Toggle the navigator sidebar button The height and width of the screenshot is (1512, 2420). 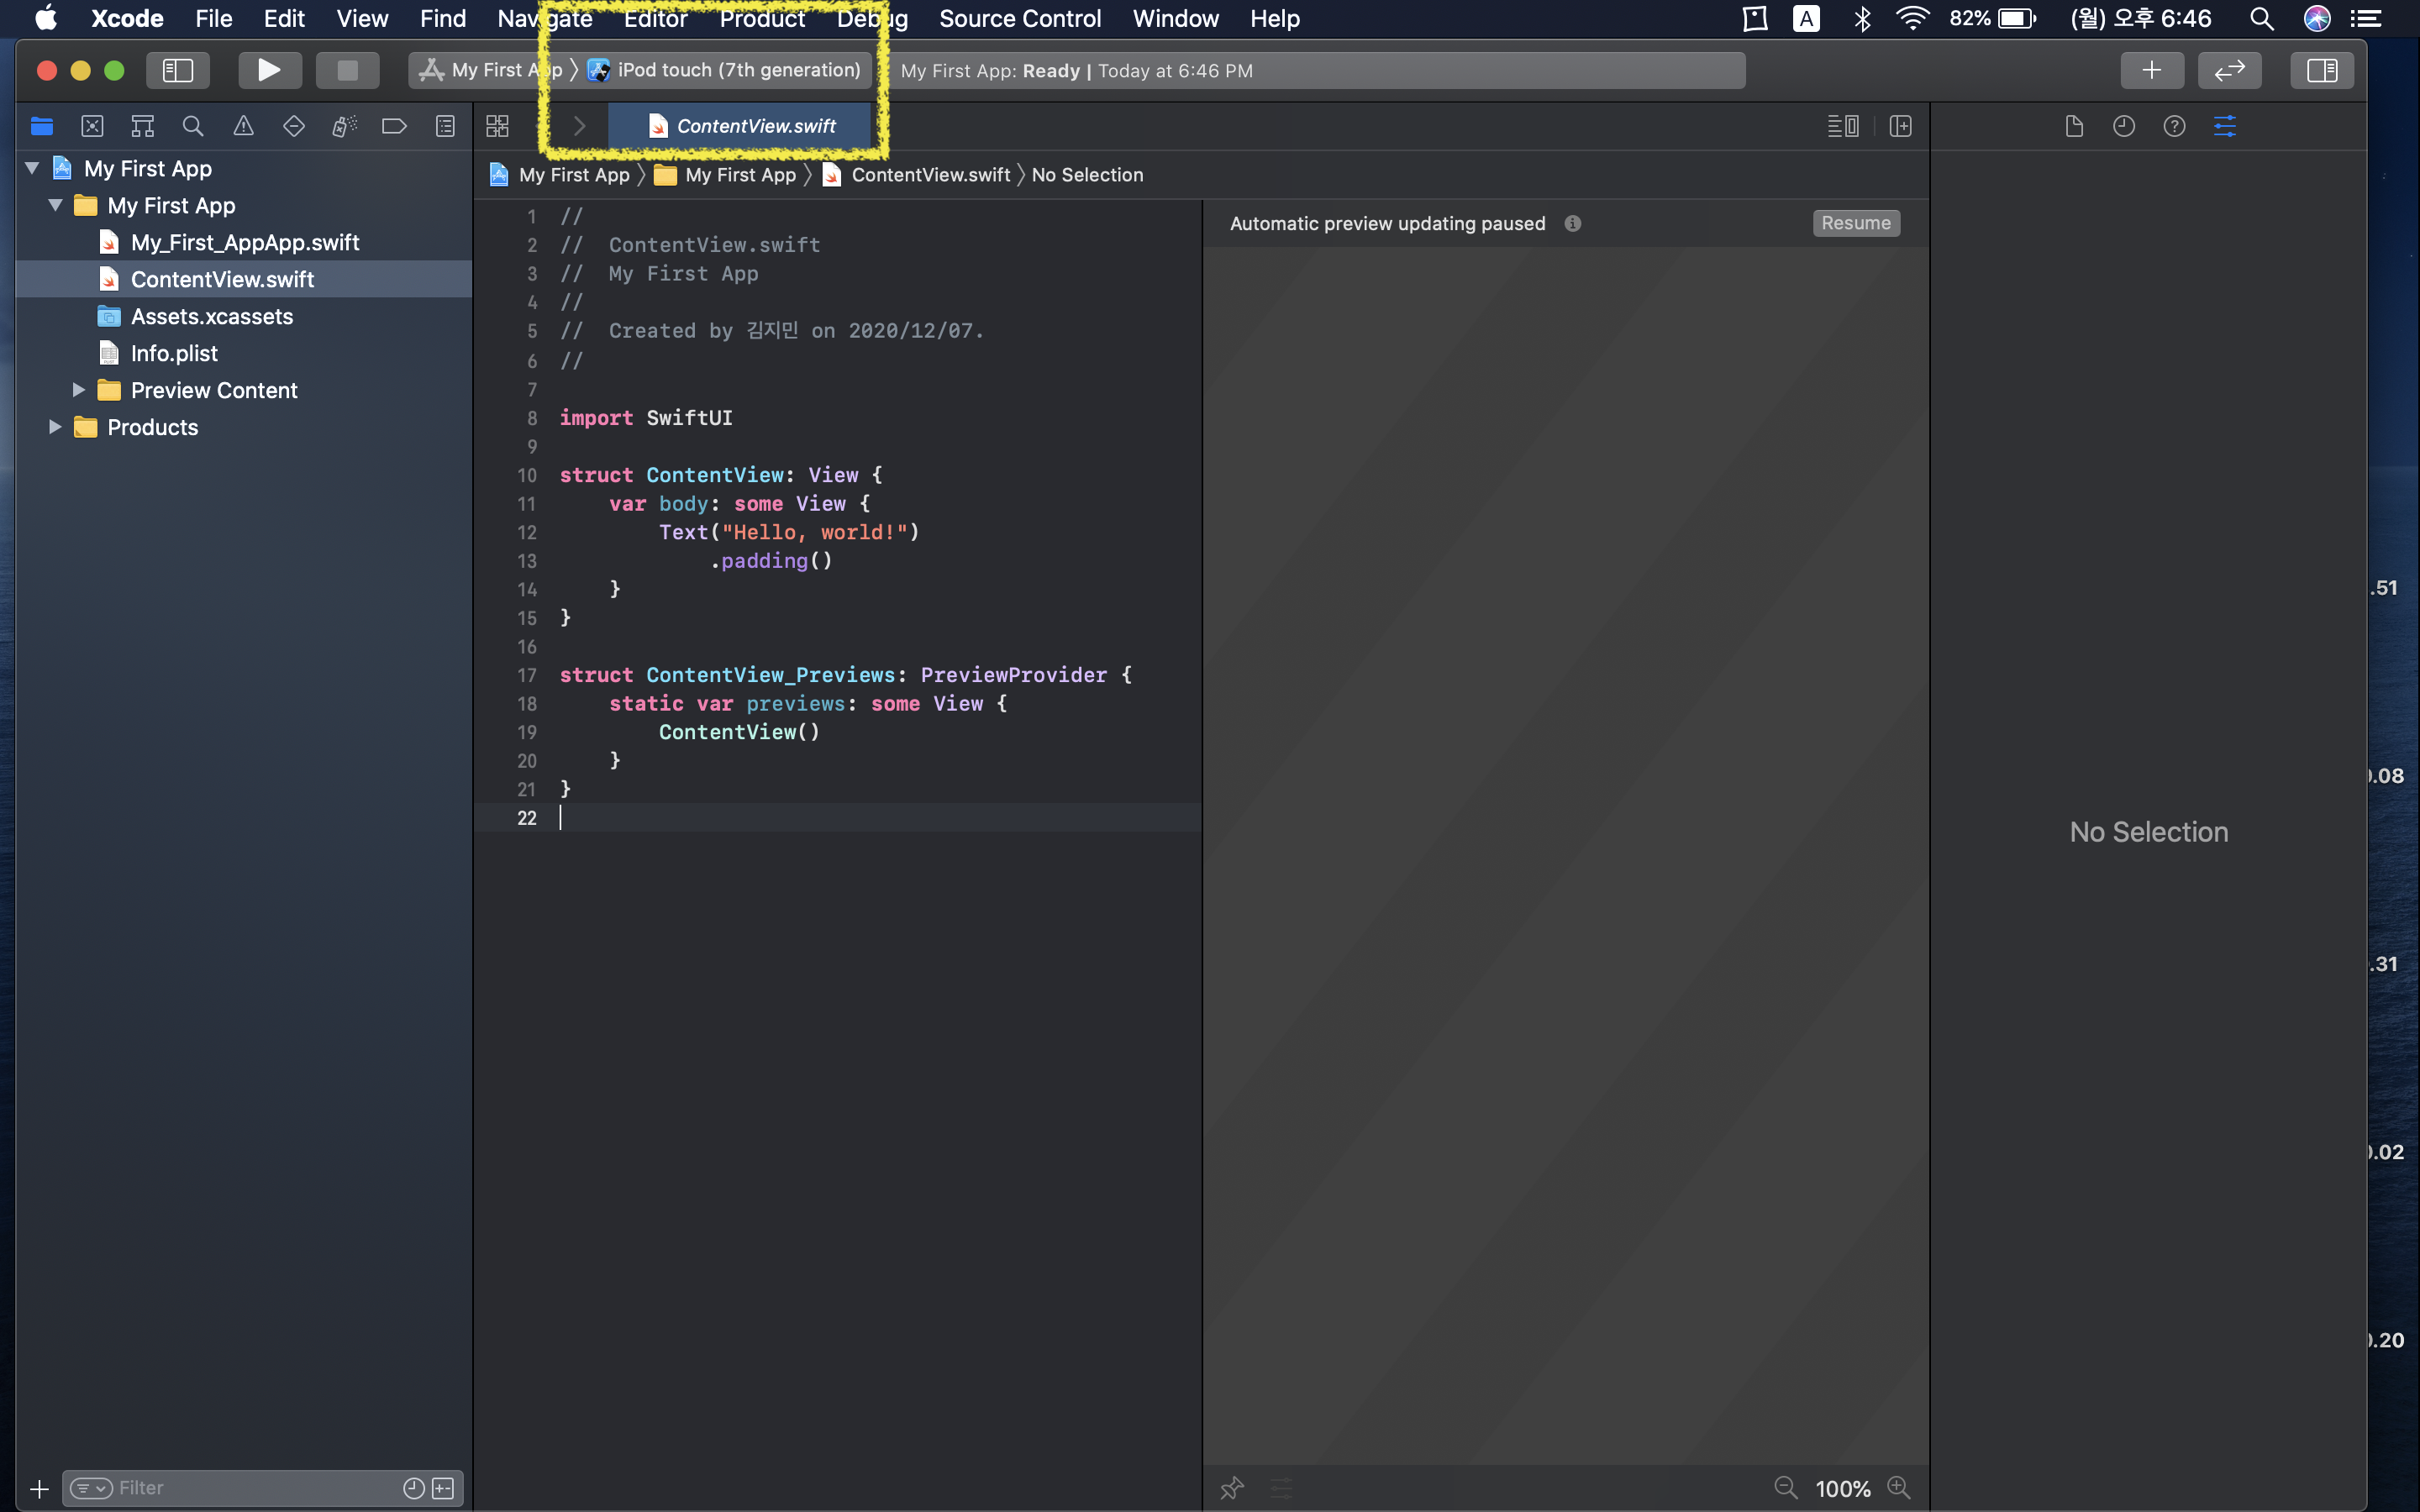pos(178,70)
